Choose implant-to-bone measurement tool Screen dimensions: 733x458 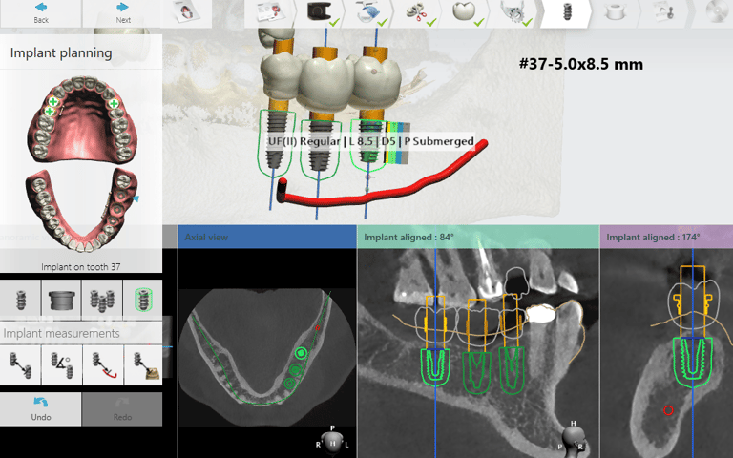click(143, 365)
